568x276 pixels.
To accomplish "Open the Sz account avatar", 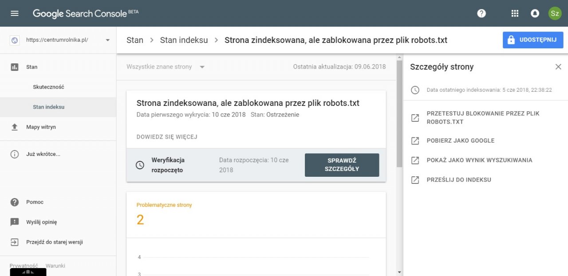I will click(x=555, y=13).
